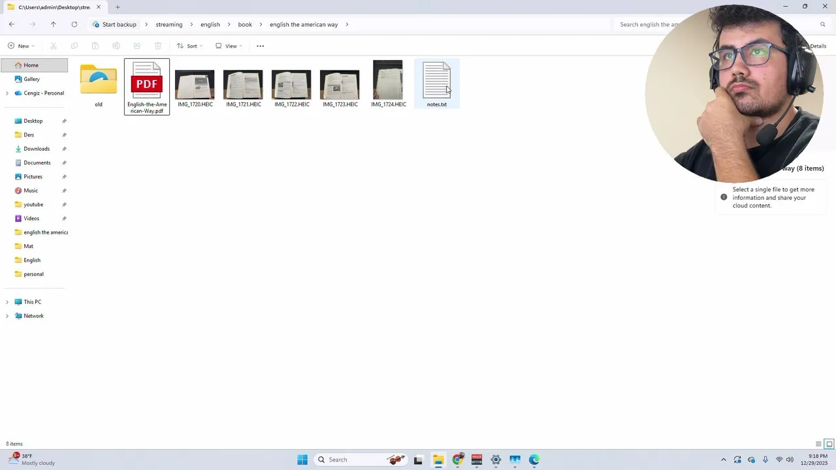Show hidden system tray icons

[723, 460]
